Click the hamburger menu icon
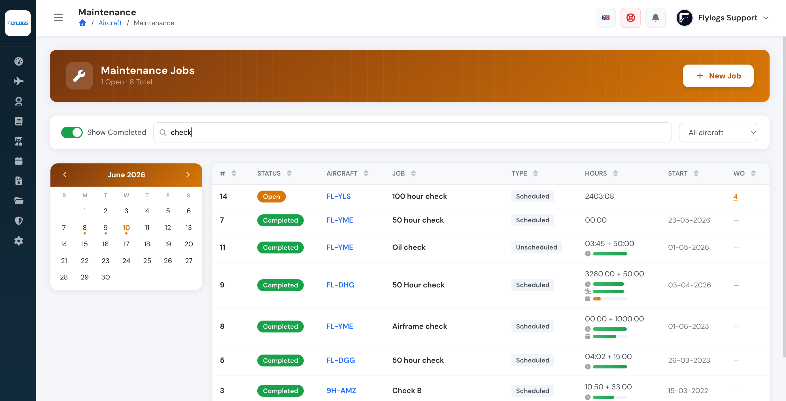This screenshot has height=401, width=786. pos(58,18)
